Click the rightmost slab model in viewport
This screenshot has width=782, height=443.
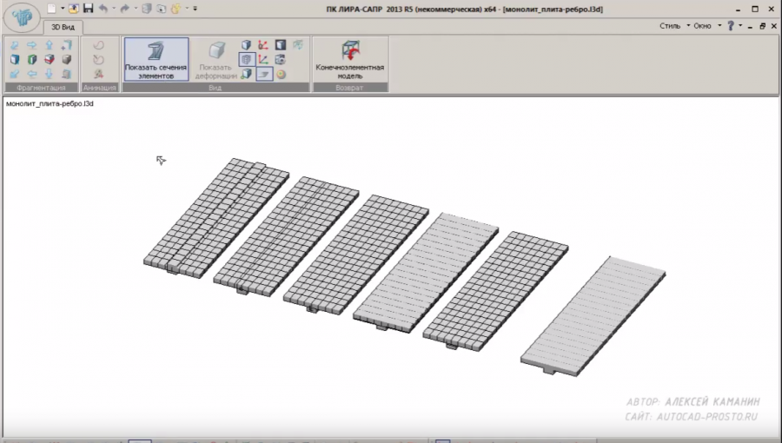(593, 314)
